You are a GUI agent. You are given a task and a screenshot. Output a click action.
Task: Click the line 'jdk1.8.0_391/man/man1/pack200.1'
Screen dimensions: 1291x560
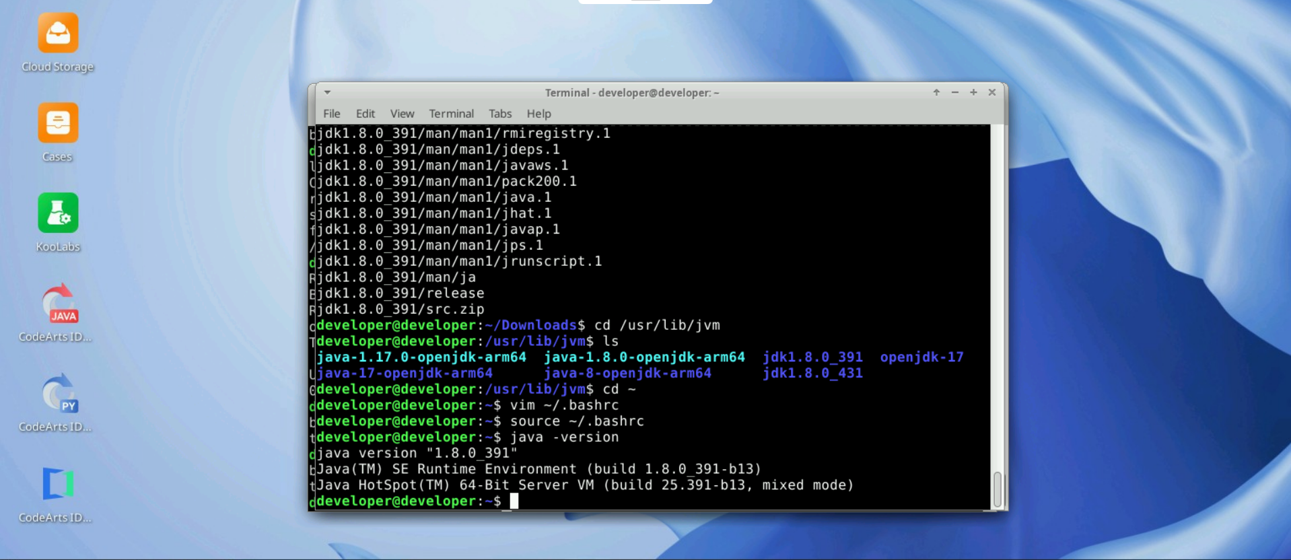[447, 181]
